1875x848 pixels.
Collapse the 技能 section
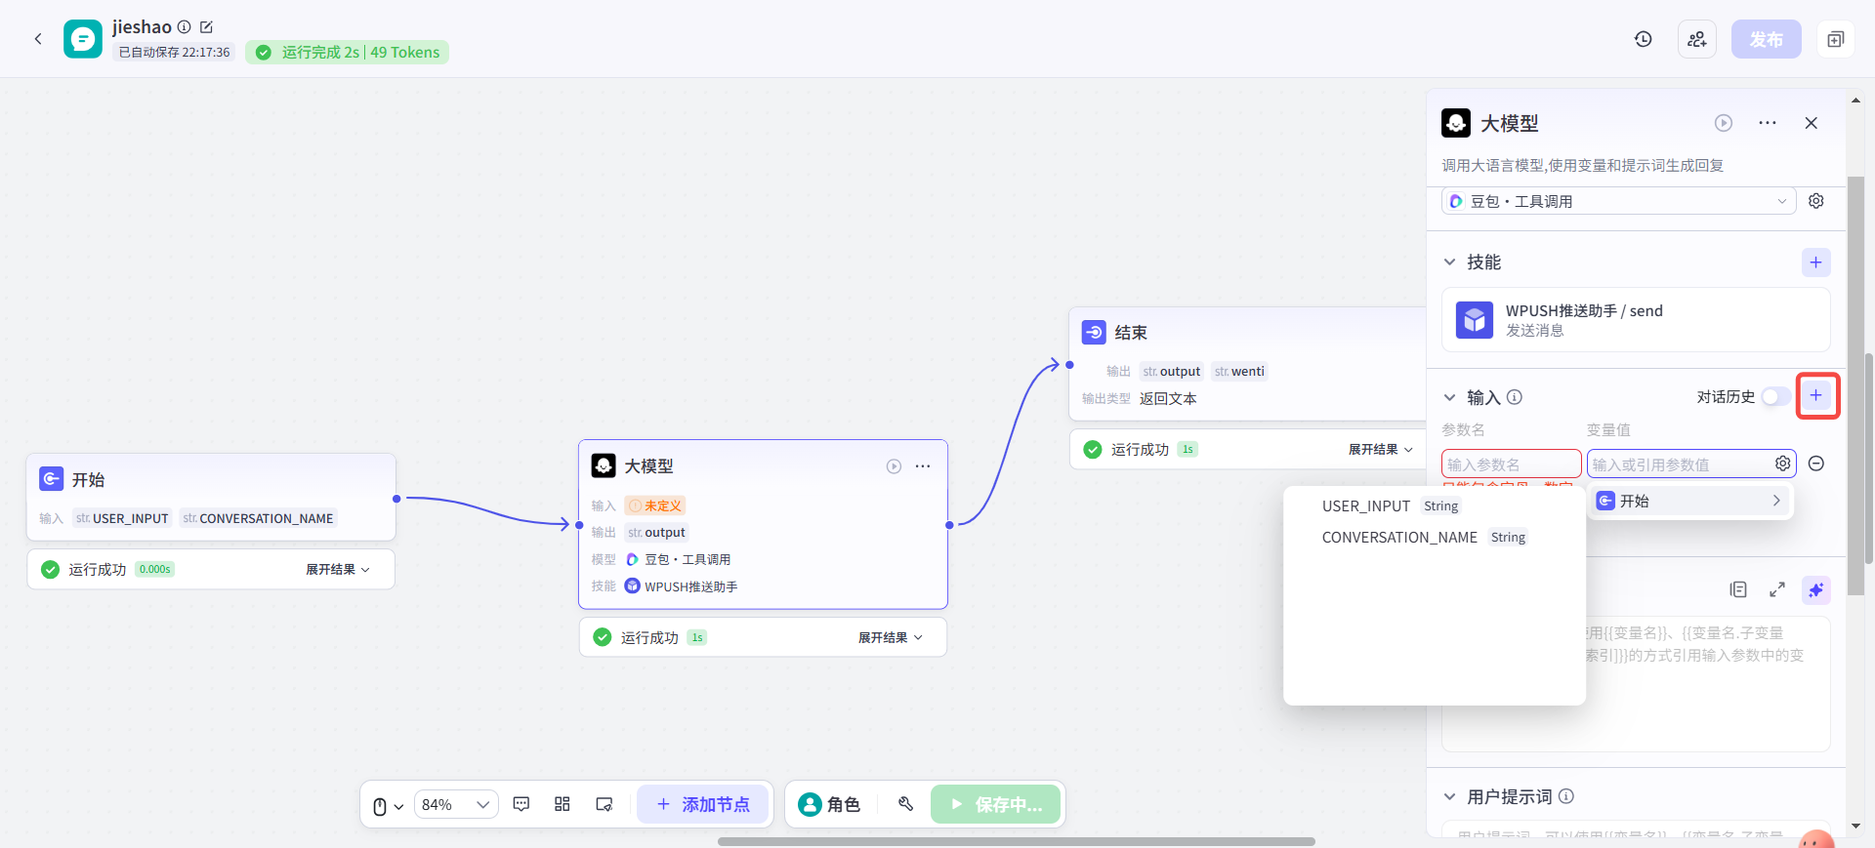[x=1450, y=262]
